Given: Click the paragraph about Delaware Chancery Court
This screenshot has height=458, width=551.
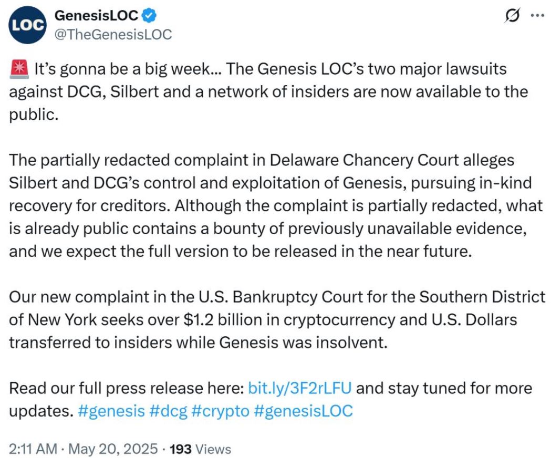Looking at the screenshot, I should [x=275, y=205].
